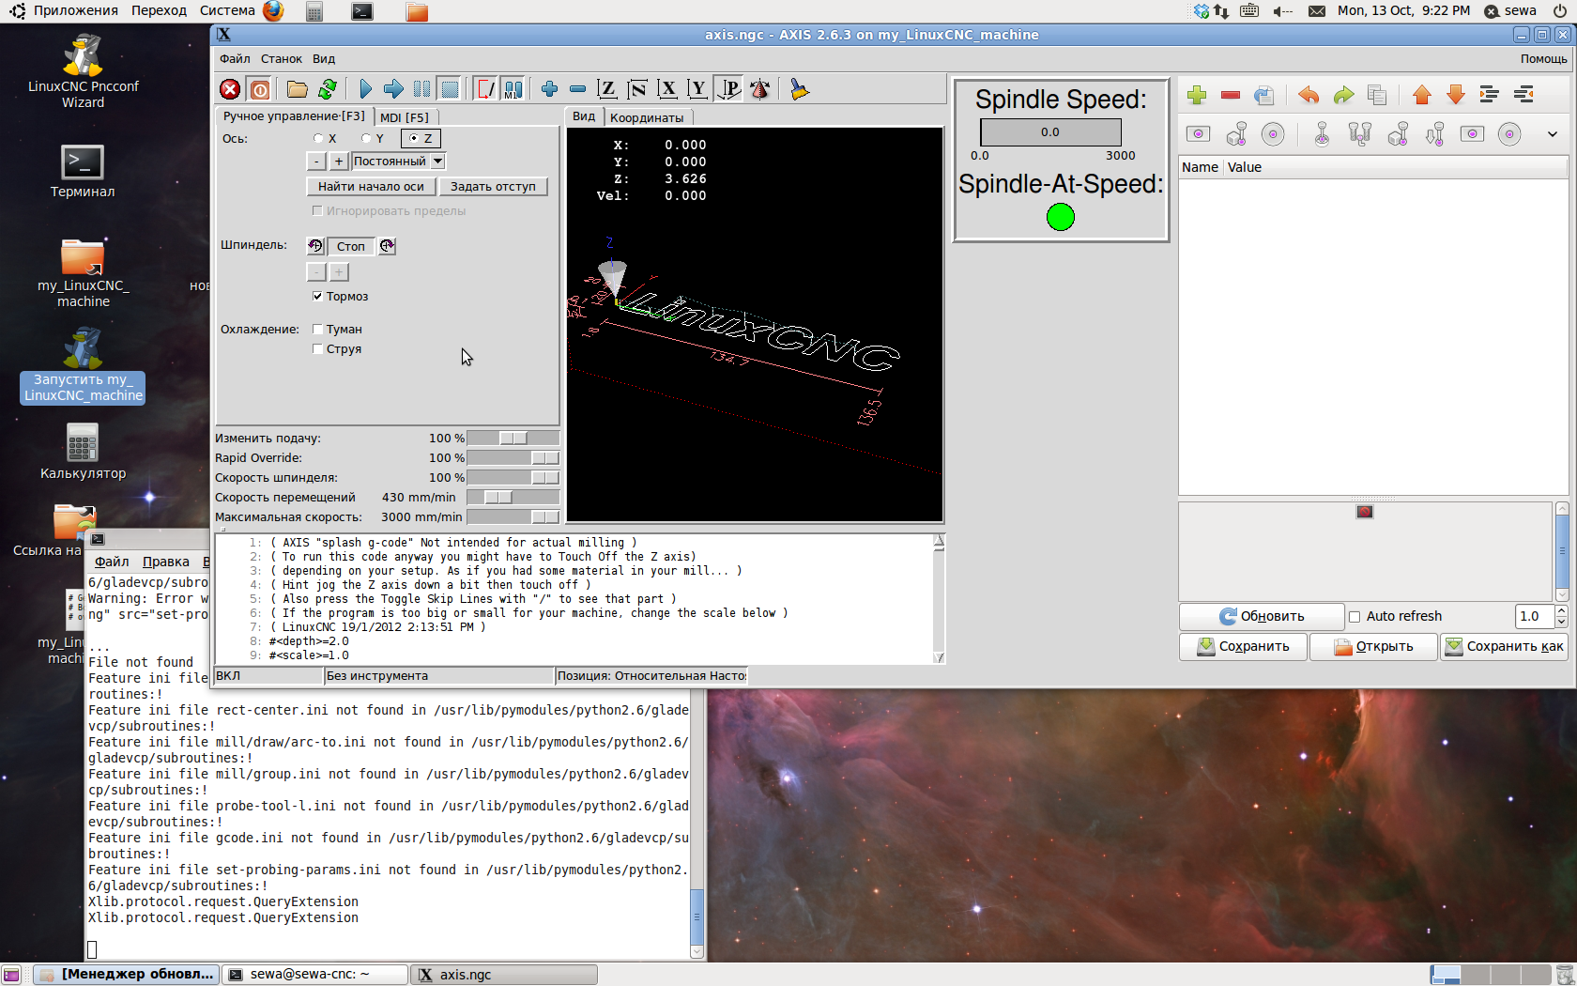Zoom out the preview with the minus icon
1577x986 pixels.
(x=577, y=89)
